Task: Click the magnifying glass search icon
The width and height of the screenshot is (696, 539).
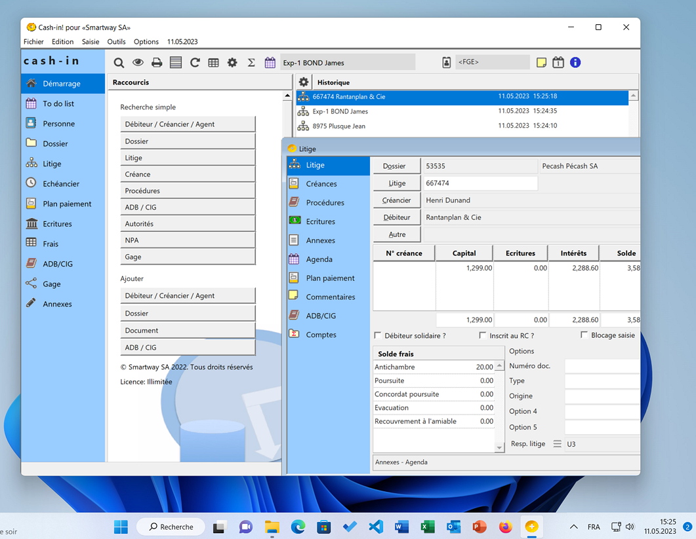Action: [119, 63]
